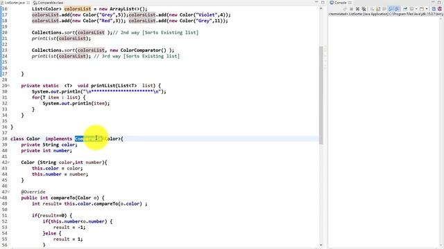
Task: Click 'private String color;' on line 39
Action: coord(49,145)
